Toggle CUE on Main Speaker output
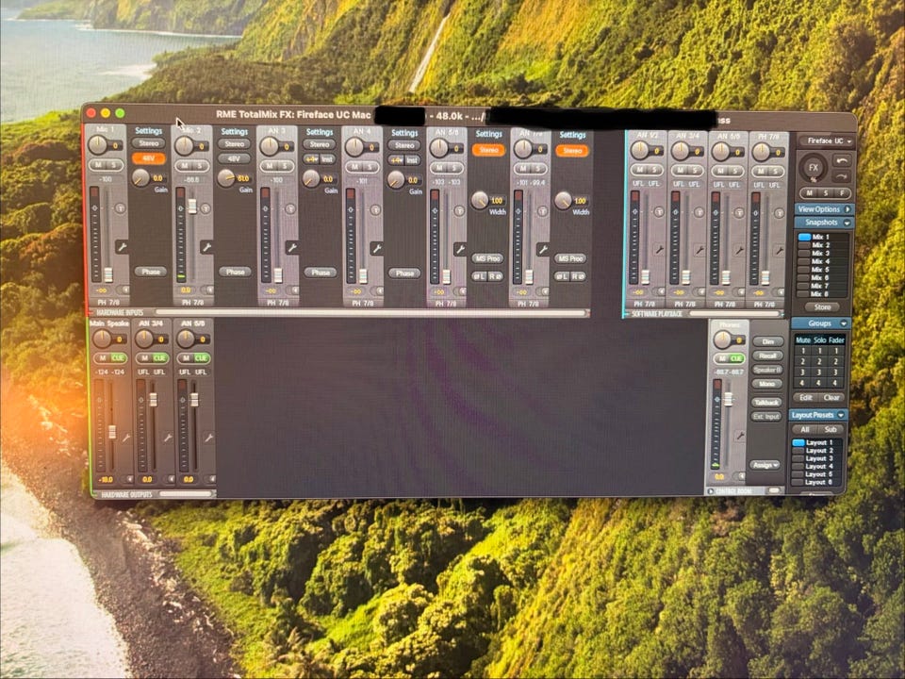 [118, 358]
